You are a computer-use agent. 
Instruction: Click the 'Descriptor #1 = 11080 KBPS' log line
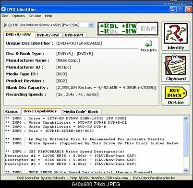71,156
